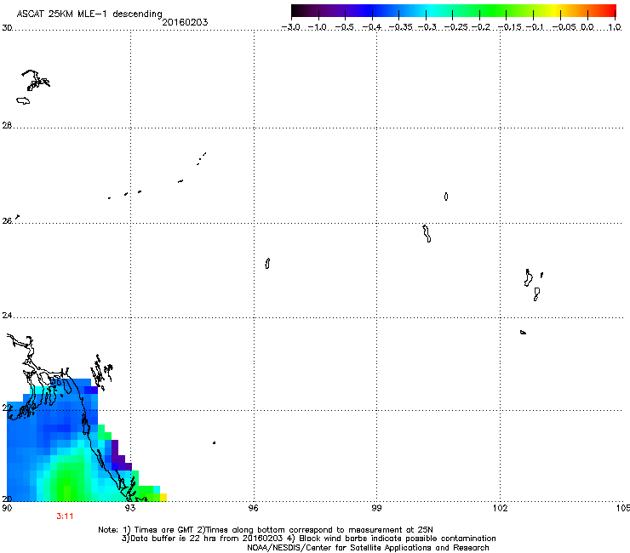Click the red swath time label 3:11
The image size is (630, 553).
[x=65, y=516]
